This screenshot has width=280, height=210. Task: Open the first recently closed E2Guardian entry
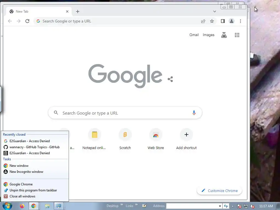[x=35, y=141]
